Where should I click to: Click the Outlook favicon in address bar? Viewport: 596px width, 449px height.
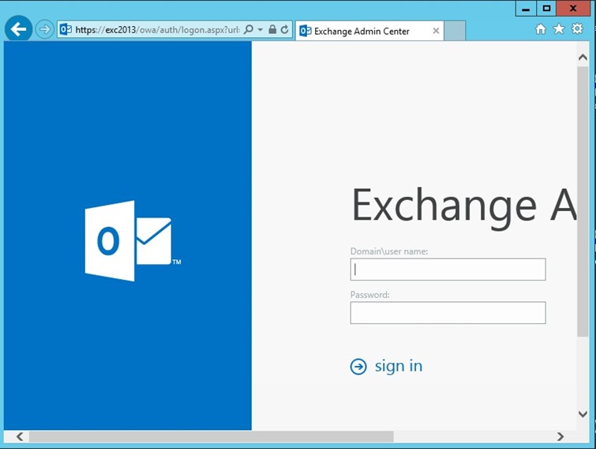point(66,29)
